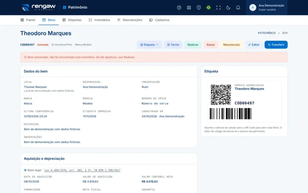Click the Reativar button
The width and height of the screenshot is (308, 193).
[x=192, y=45]
